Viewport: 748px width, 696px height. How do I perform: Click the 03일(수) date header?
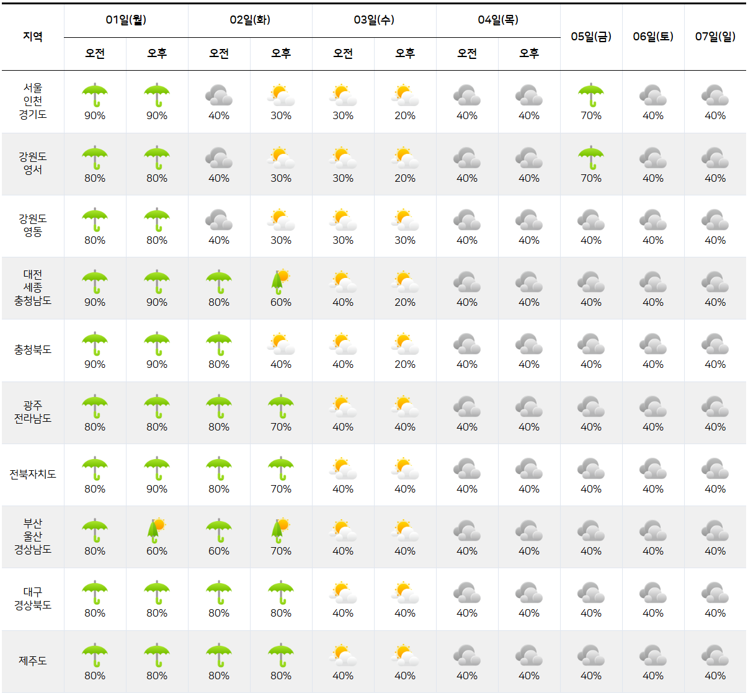pyautogui.click(x=374, y=20)
